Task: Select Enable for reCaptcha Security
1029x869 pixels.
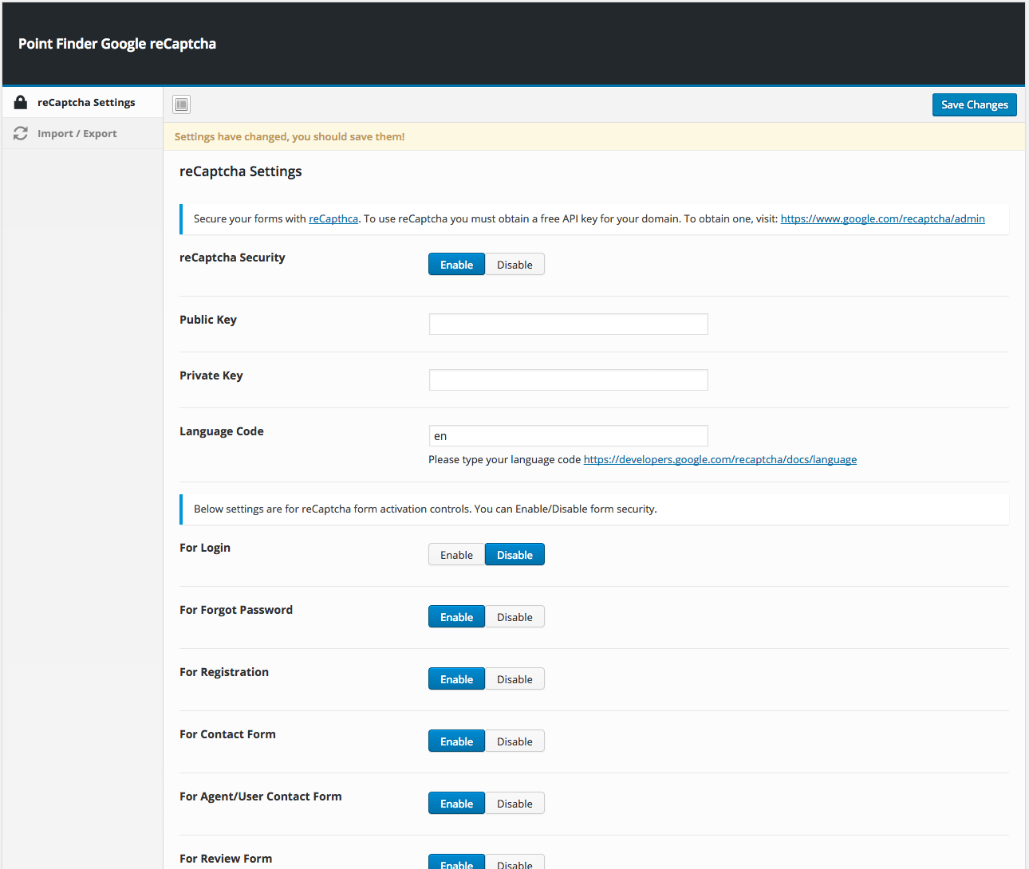Action: click(456, 265)
